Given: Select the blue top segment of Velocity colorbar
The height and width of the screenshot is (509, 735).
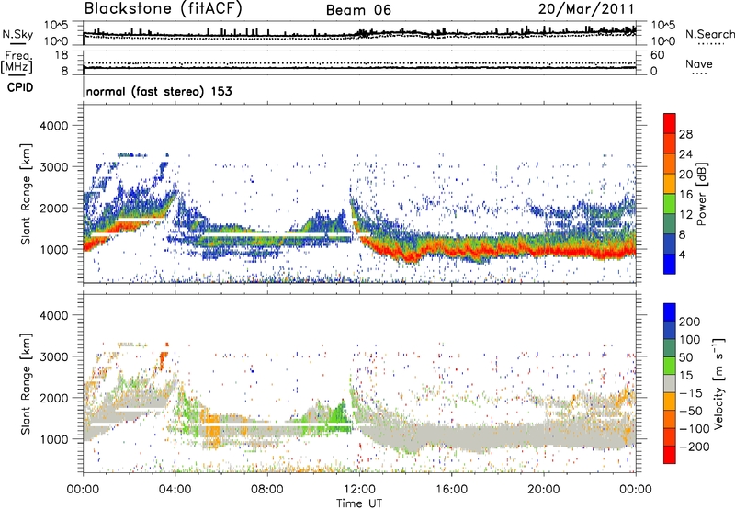Looking at the screenshot, I should click(x=670, y=312).
